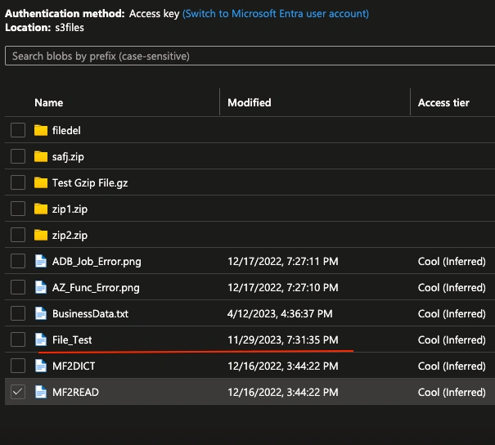Click modified date 11/29/2023, 7:31:35 PM
The image size is (495, 445).
[x=283, y=340]
